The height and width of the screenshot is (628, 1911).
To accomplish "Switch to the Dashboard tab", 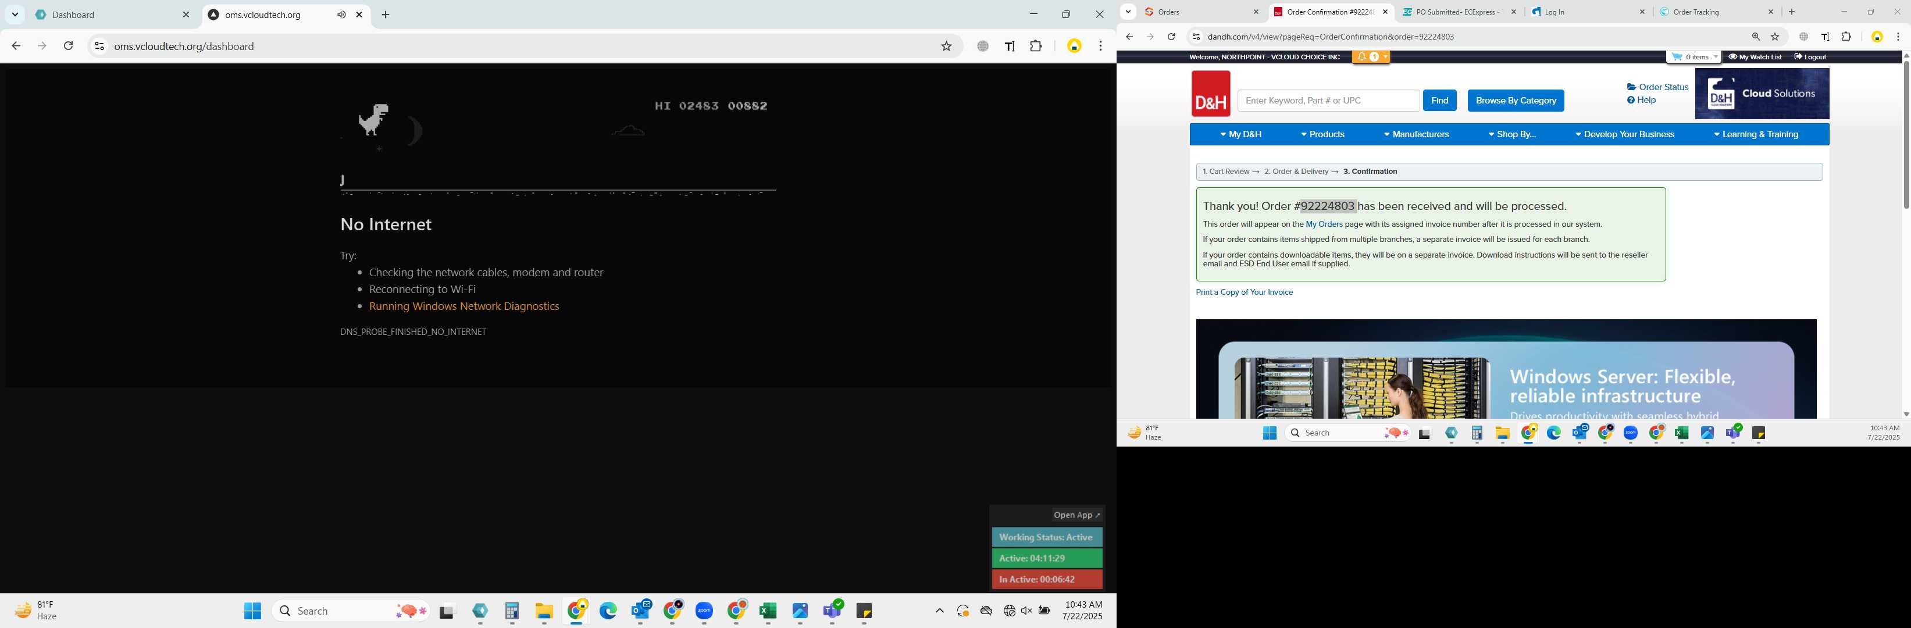I will [111, 15].
